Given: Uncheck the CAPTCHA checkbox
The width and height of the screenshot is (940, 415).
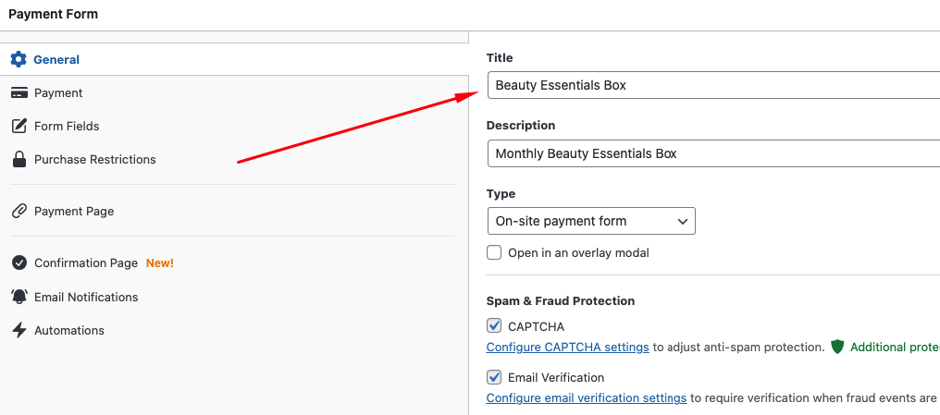Looking at the screenshot, I should (x=495, y=326).
